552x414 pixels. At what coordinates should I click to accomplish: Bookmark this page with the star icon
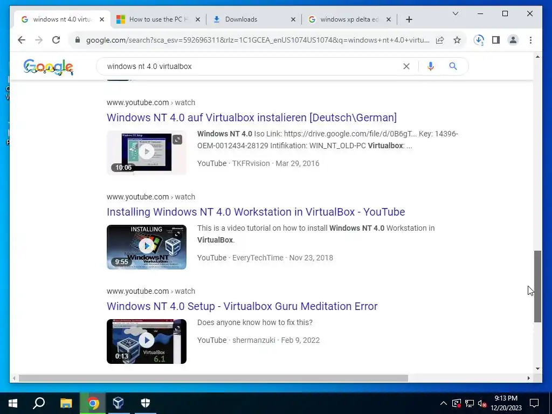457,40
